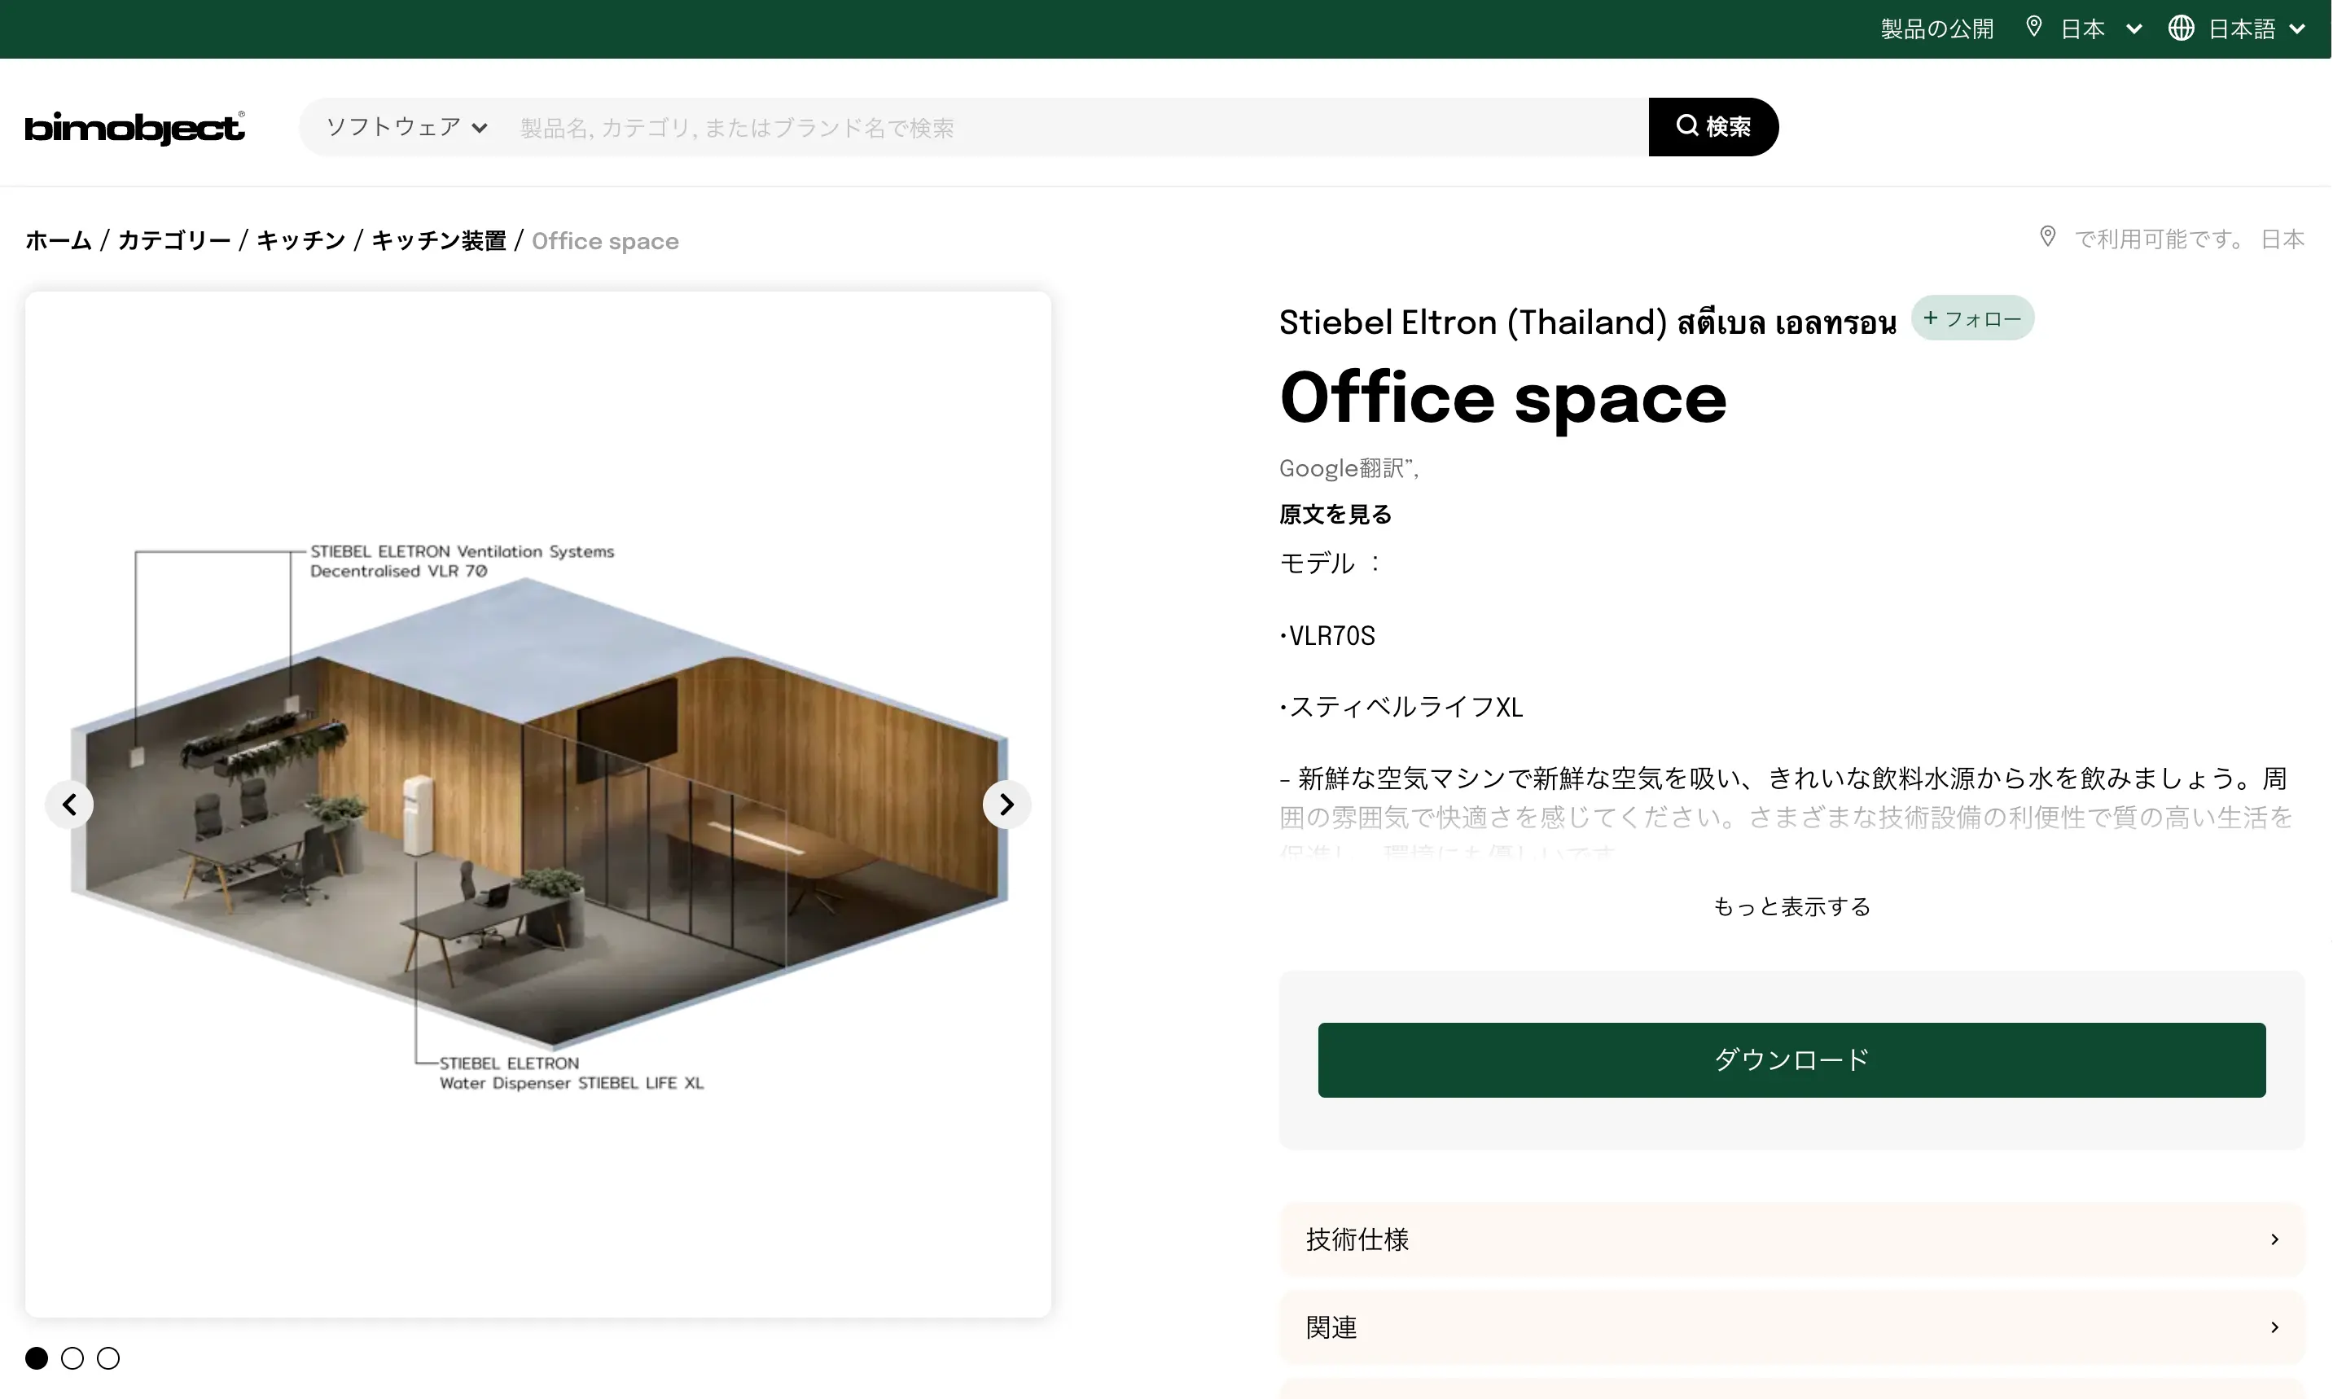Click the product search input field
This screenshot has width=2333, height=1399.
[1075, 127]
